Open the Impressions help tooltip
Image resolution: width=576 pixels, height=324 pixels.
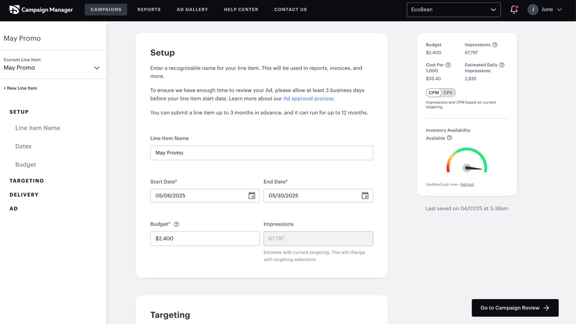495,45
